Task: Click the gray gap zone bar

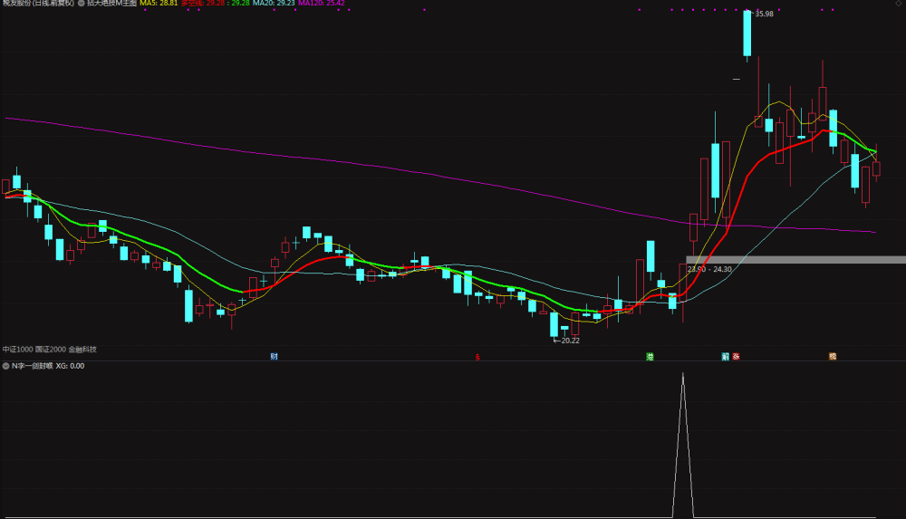Action: point(795,260)
